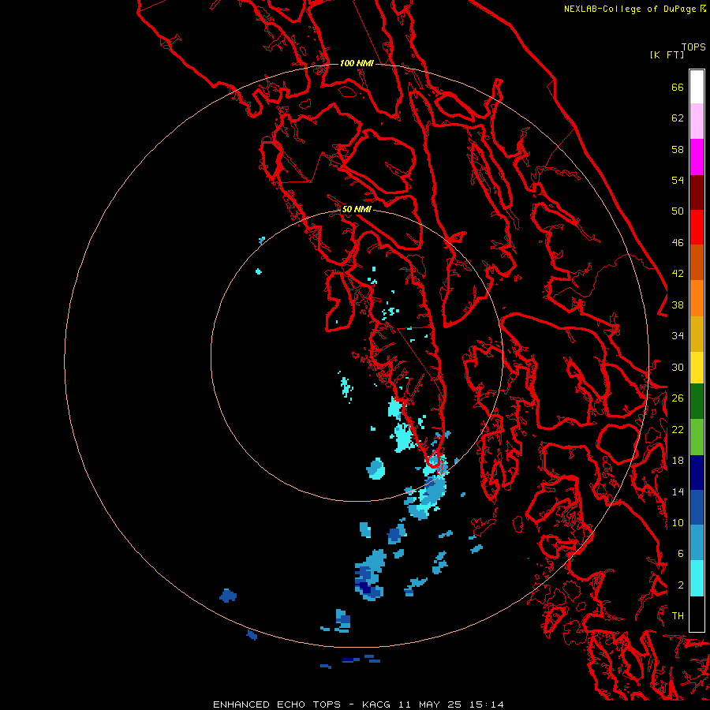The width and height of the screenshot is (710, 710).
Task: Click the gold 34 kft legend swatch
Action: tap(697, 334)
